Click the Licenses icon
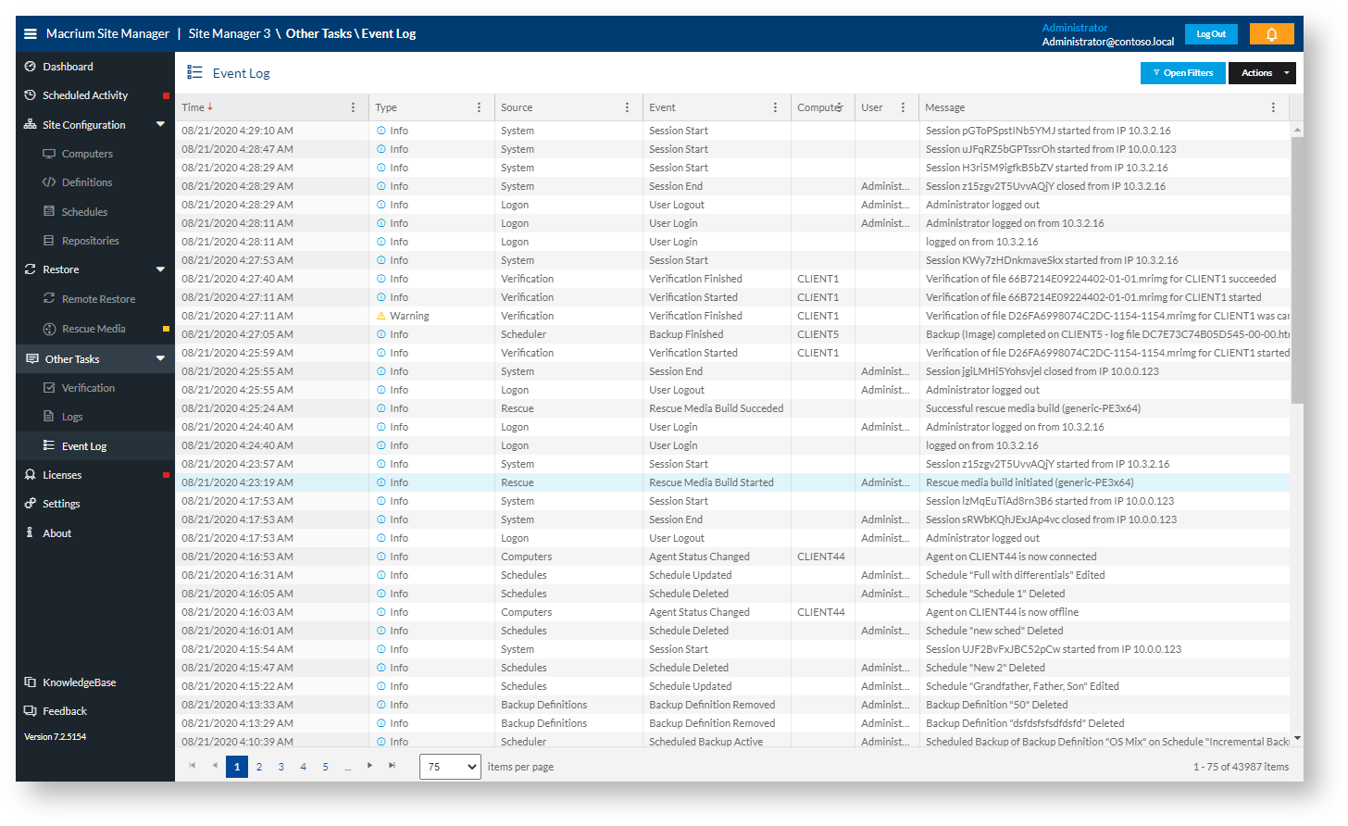Image resolution: width=1348 pixels, height=826 pixels. 31,474
